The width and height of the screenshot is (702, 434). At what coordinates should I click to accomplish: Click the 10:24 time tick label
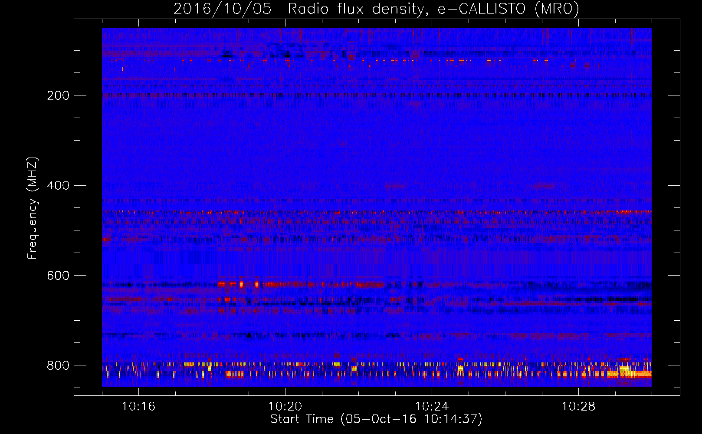pyautogui.click(x=432, y=407)
